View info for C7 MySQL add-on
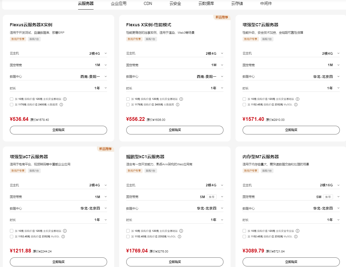Viewport: 346px width, 267px height. pyautogui.click(x=296, y=105)
